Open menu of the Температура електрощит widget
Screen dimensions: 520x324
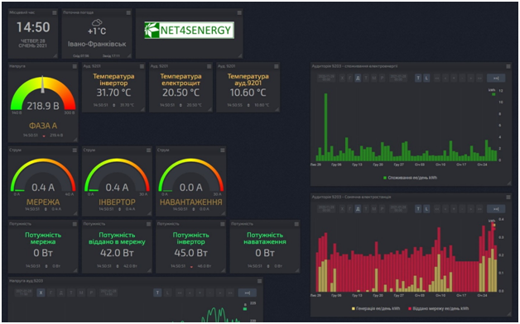pos(209,66)
